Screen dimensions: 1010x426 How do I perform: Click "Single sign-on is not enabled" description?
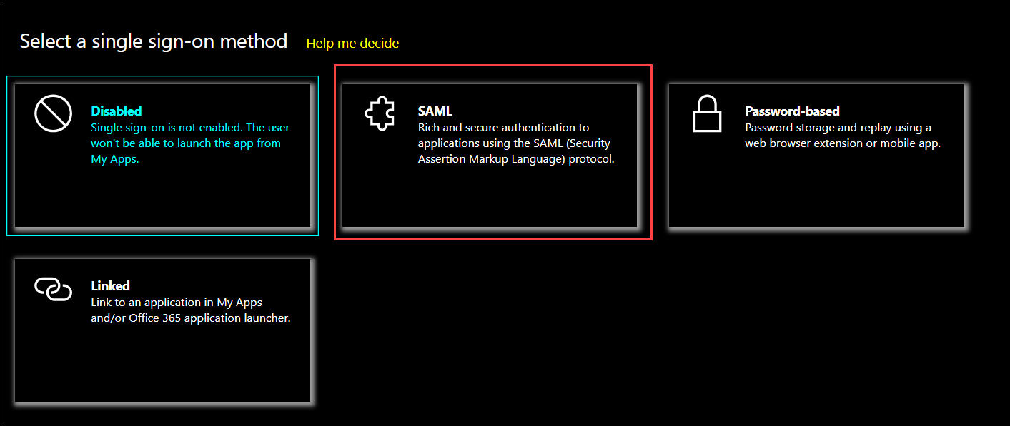[x=190, y=128]
